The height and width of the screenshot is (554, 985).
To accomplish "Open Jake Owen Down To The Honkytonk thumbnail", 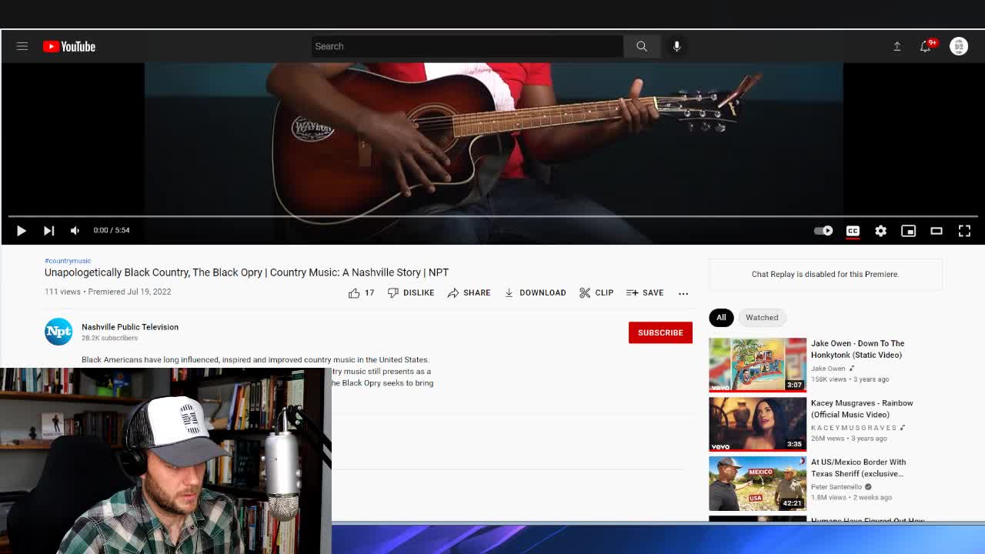I will 757,365.
